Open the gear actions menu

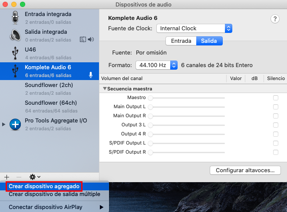[x=35, y=177]
